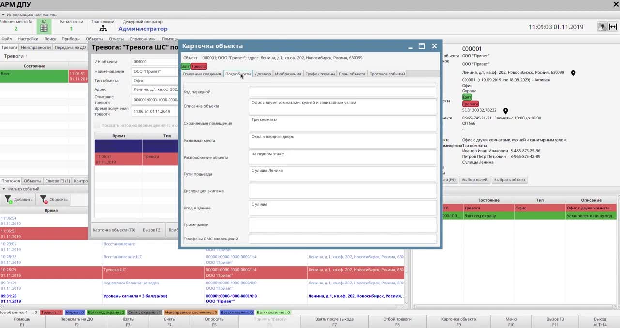620x328 pixels.
Task: Switch to the Договор tab
Action: [263, 74]
